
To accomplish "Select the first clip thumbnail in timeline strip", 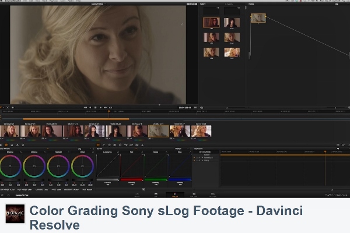I will coord(10,131).
